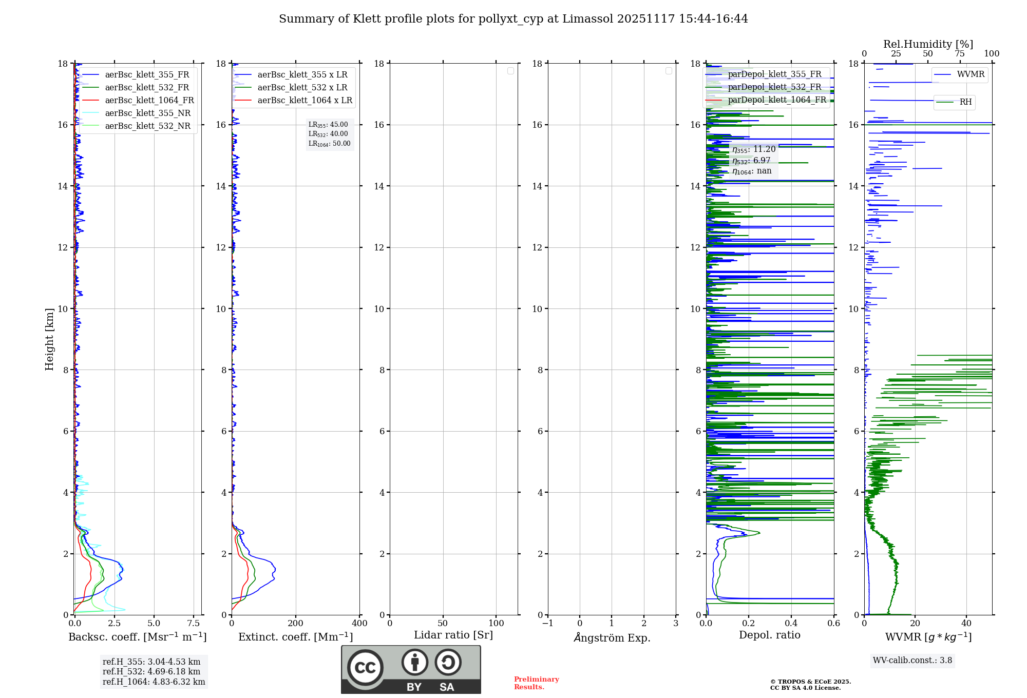The width and height of the screenshot is (1027, 698).
Task: Click the RH legend label
Action: [x=965, y=102]
